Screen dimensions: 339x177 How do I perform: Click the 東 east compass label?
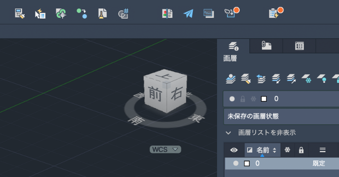[x=197, y=118]
